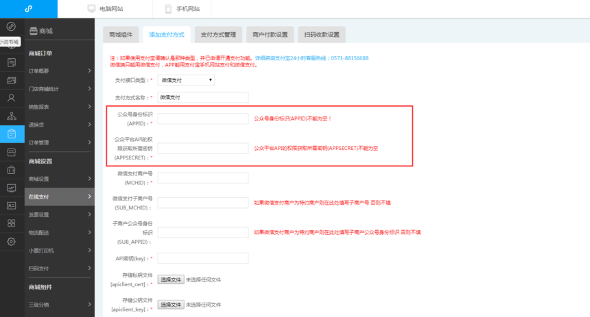590x317 pixels.
Task: Switch to the 支付方式管理 tab
Action: tap(217, 34)
